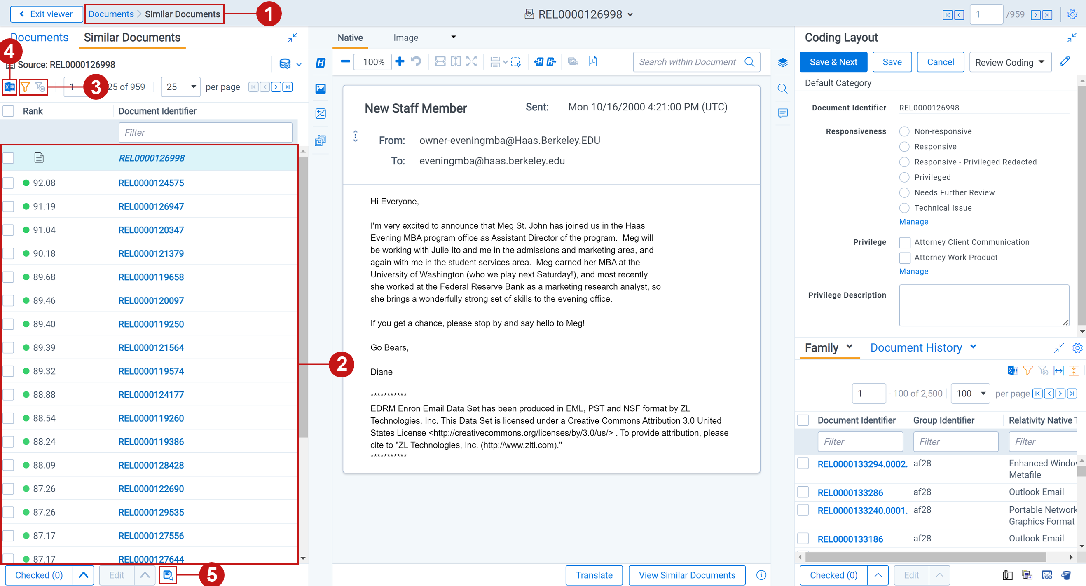Screen dimensions: 1086x586
Task: Expand the Checked (0) arrow in Similar Documents
Action: click(83, 575)
